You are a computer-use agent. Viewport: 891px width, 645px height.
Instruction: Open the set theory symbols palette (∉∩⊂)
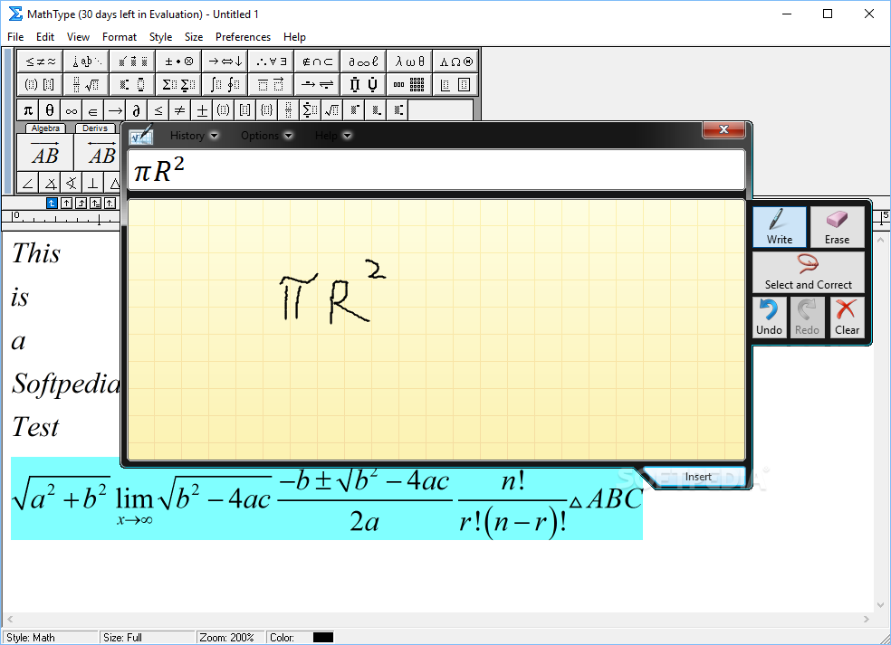[x=317, y=62]
